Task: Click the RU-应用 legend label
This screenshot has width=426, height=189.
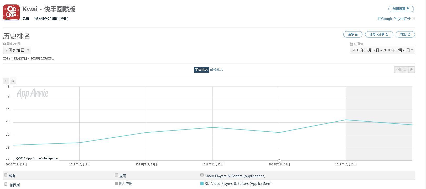Action: pos(126,183)
